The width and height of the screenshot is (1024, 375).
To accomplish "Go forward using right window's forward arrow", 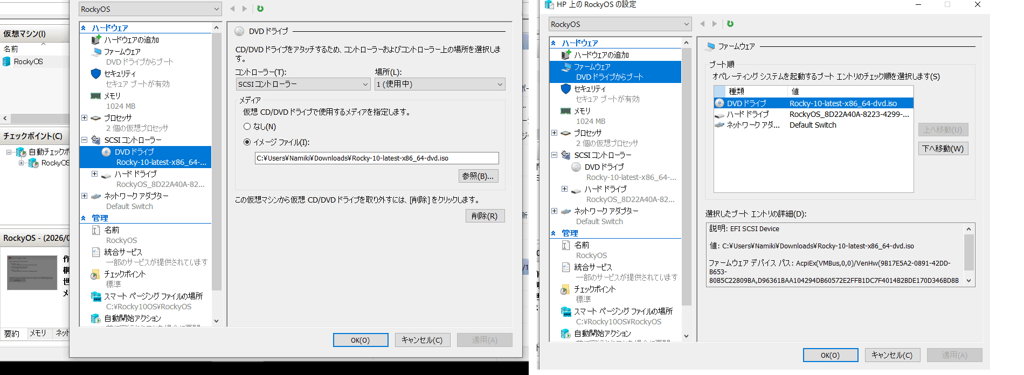I will [x=715, y=24].
